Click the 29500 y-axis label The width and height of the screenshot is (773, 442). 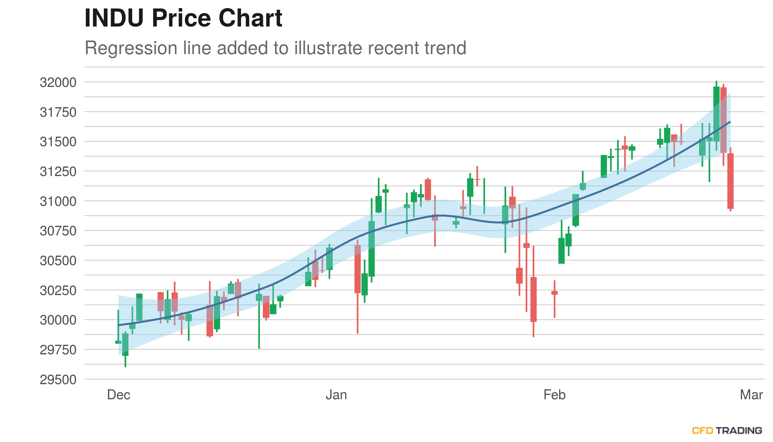click(x=58, y=379)
